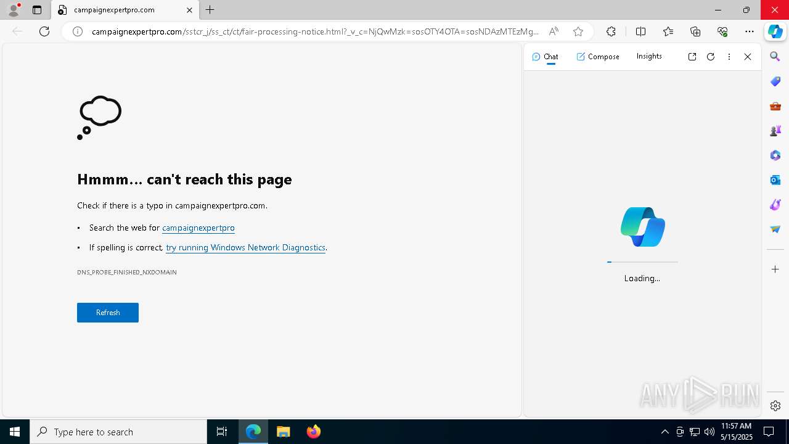Image resolution: width=789 pixels, height=444 pixels.
Task: Add a sidebar app with plus
Action: pyautogui.click(x=775, y=269)
